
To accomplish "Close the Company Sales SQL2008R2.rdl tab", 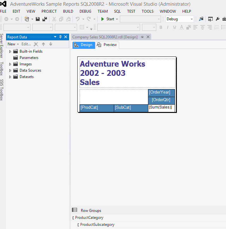I will tap(148, 37).
